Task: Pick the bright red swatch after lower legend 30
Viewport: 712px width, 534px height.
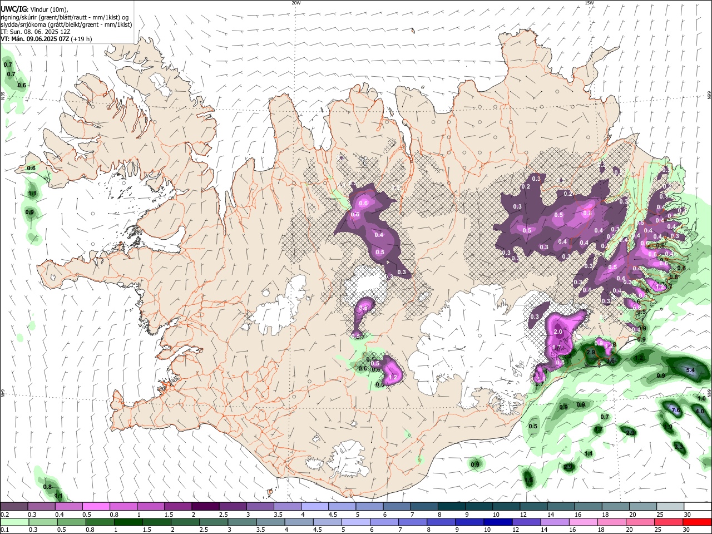Action: tap(697, 522)
